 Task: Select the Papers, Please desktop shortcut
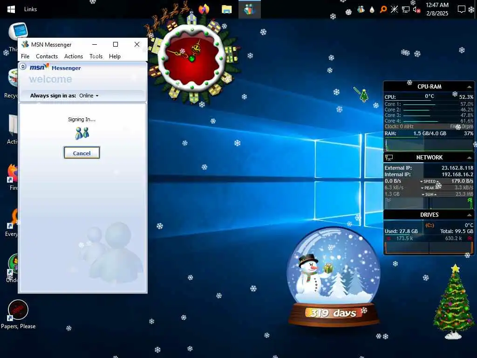pos(18,315)
